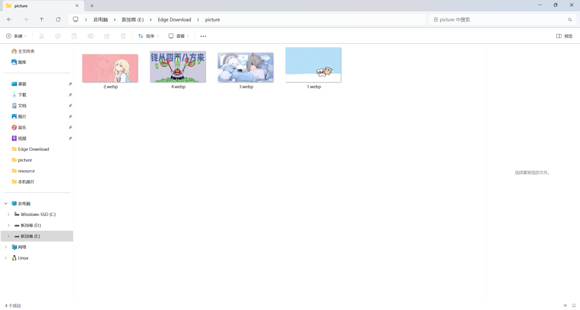Select 网络 Network in navigation pane
580x310 pixels.
click(x=19, y=247)
